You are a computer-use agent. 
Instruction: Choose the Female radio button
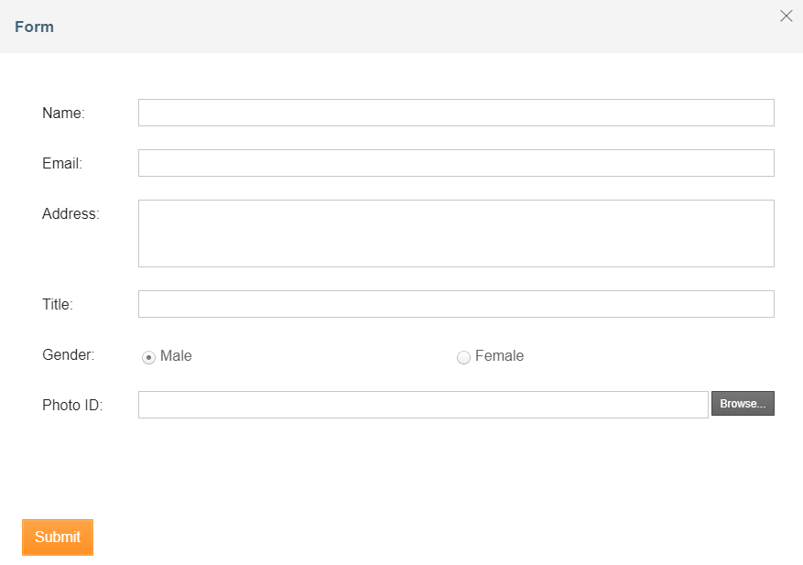tap(463, 357)
